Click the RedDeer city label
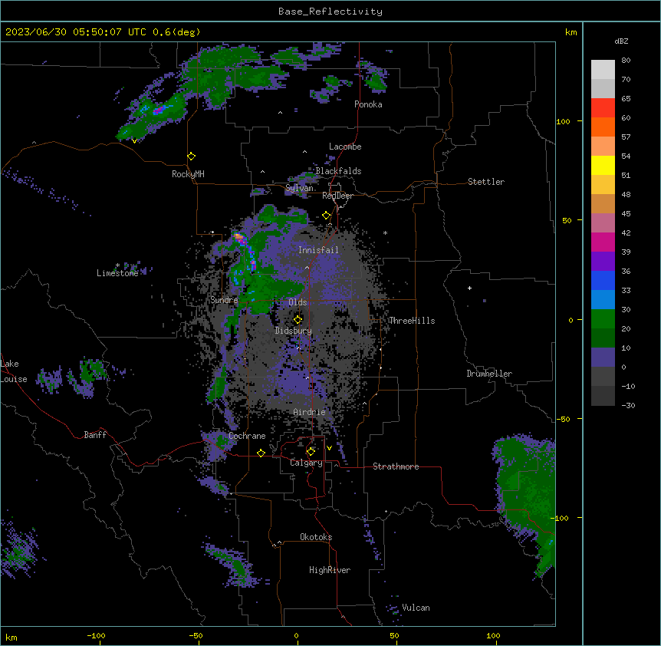This screenshot has width=661, height=646. [337, 196]
